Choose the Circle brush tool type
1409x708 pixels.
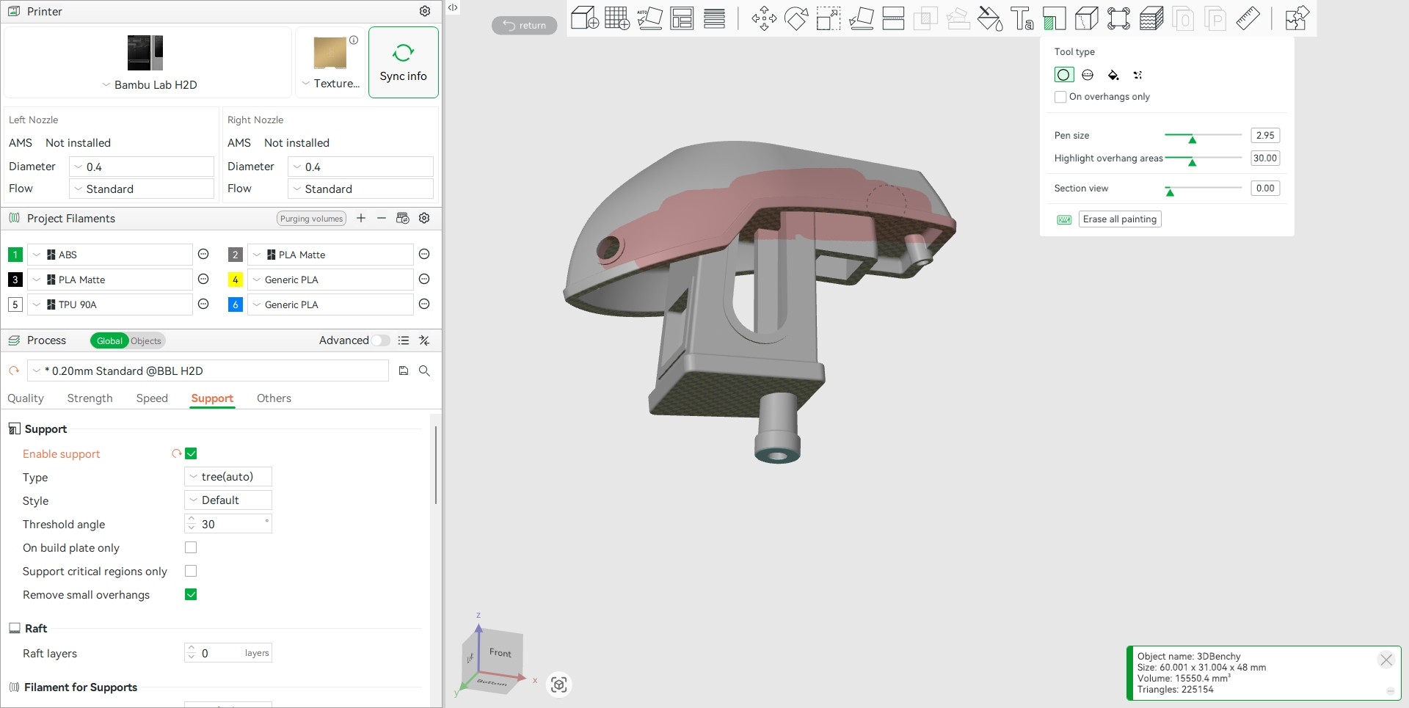[1063, 75]
